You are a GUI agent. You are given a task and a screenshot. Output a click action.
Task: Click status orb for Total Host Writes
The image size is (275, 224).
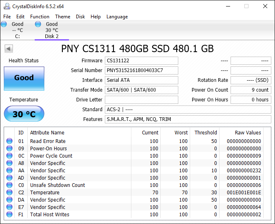click(9, 215)
